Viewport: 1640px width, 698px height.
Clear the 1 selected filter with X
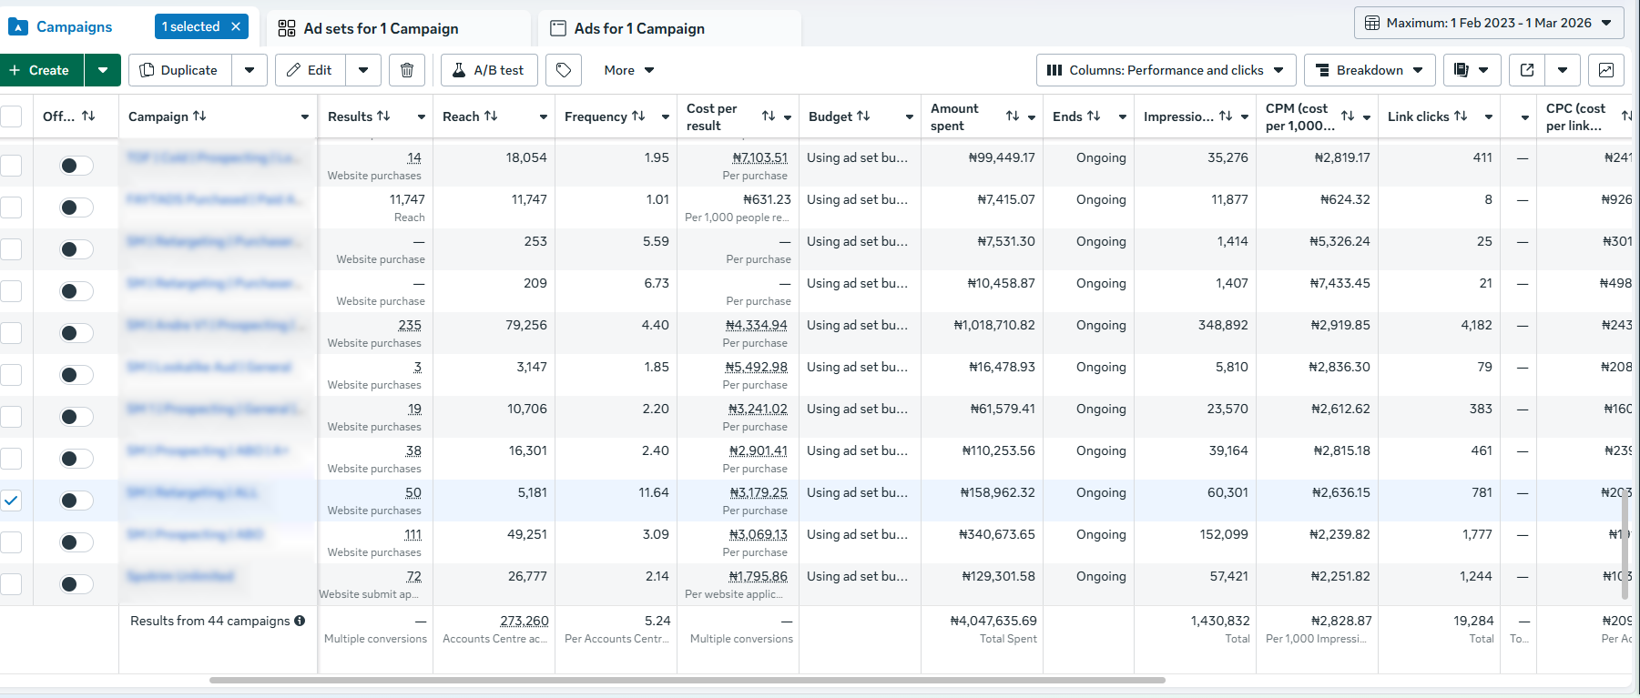(236, 26)
